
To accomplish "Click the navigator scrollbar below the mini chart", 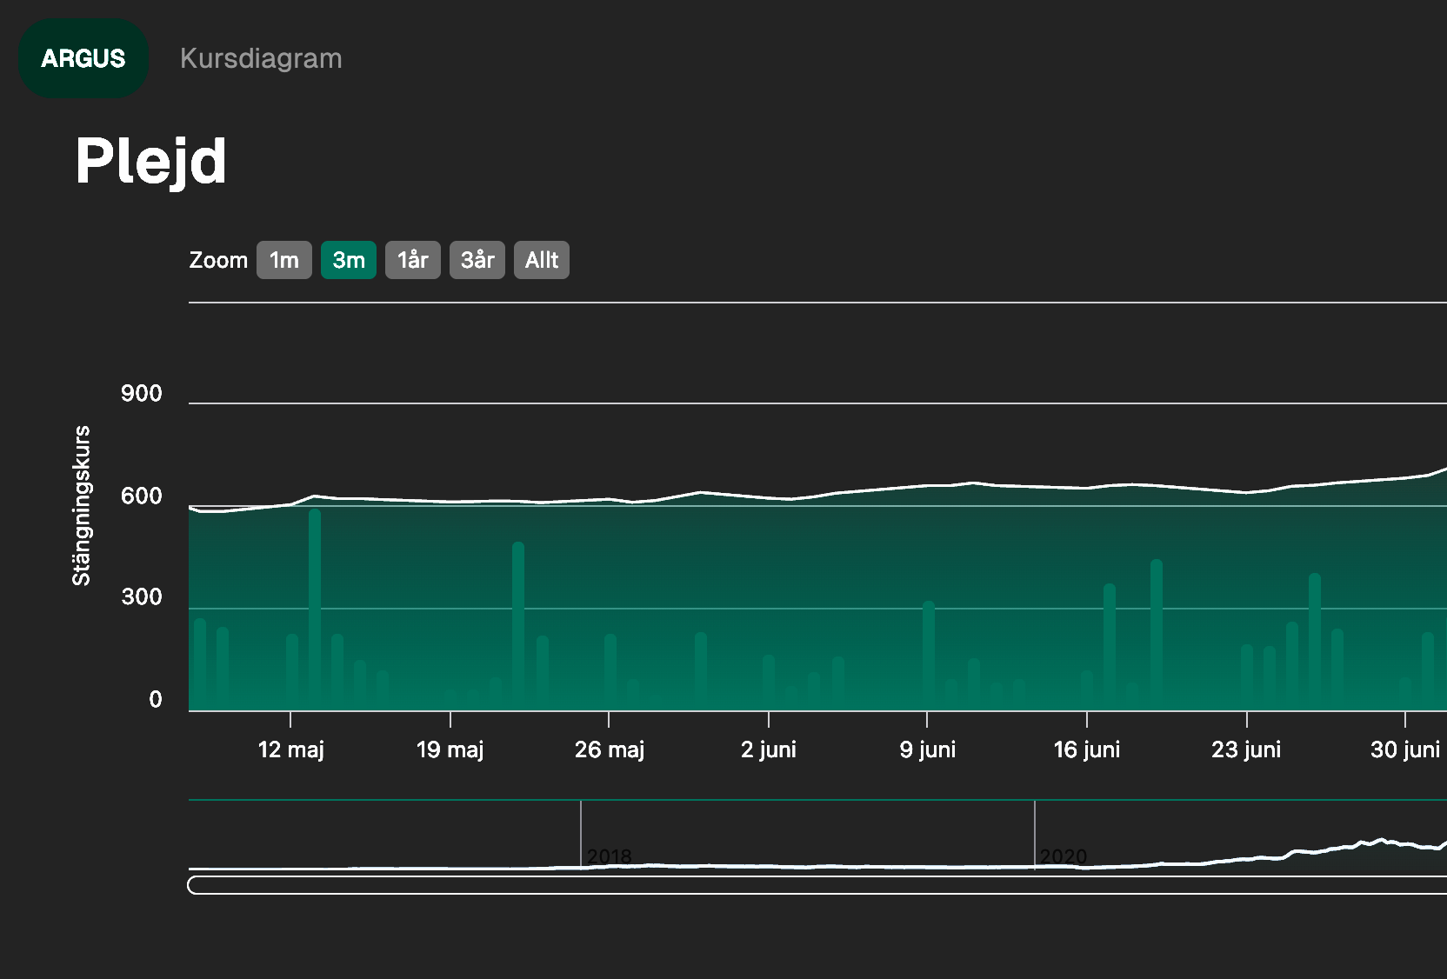I will click(x=817, y=885).
